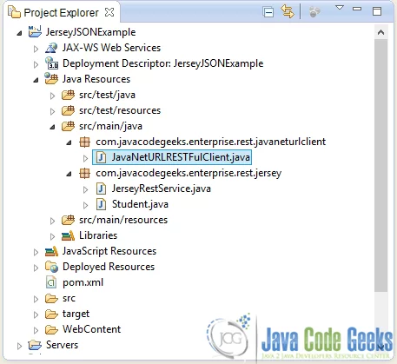Image resolution: width=397 pixels, height=364 pixels.
Task: Click the greyed-out focus task icon
Action: [x=314, y=12]
